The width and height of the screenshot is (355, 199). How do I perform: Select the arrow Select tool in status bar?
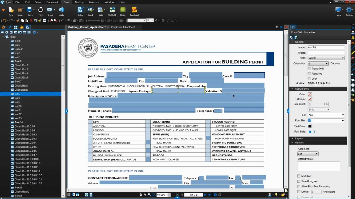(145, 195)
